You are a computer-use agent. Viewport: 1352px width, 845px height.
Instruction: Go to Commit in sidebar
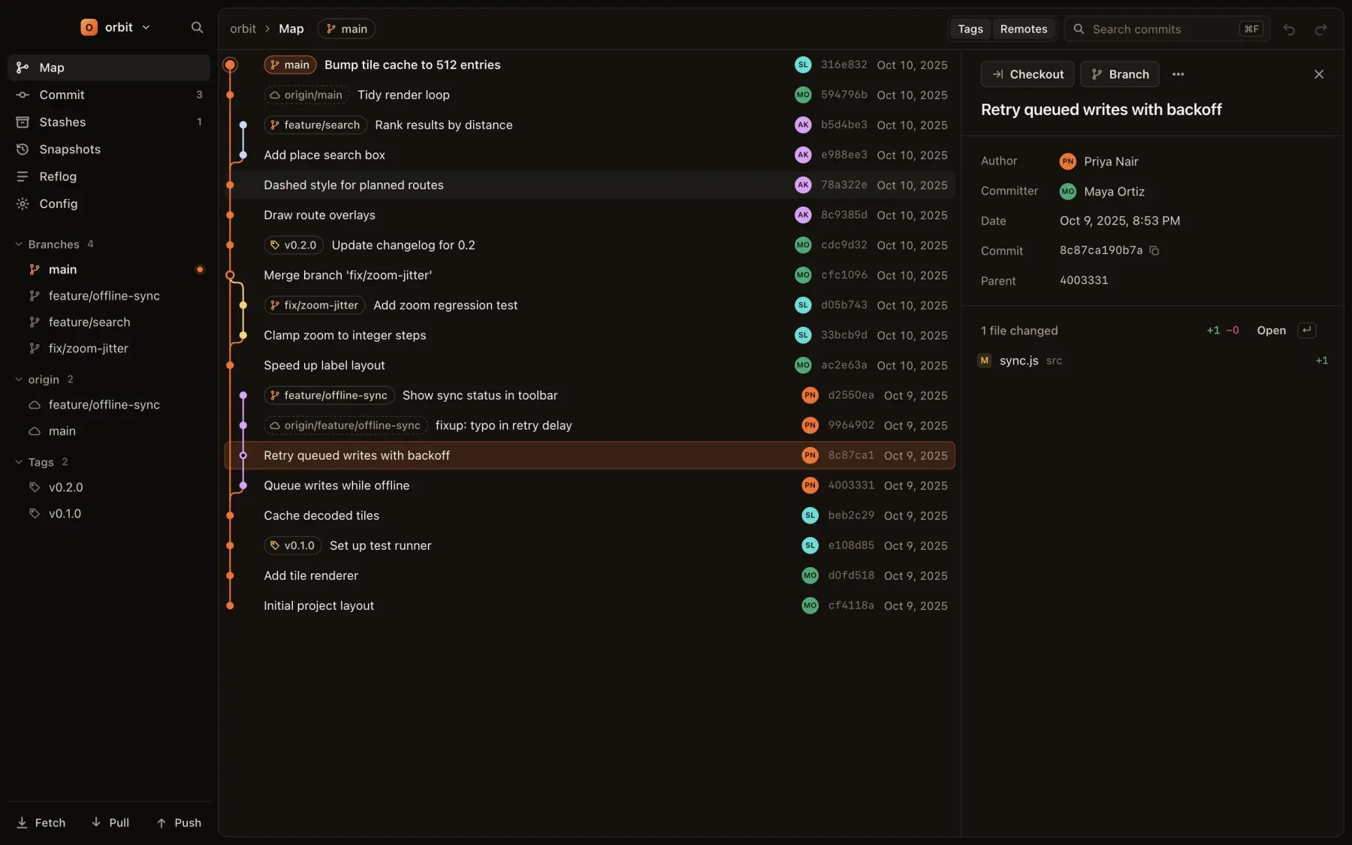109,95
